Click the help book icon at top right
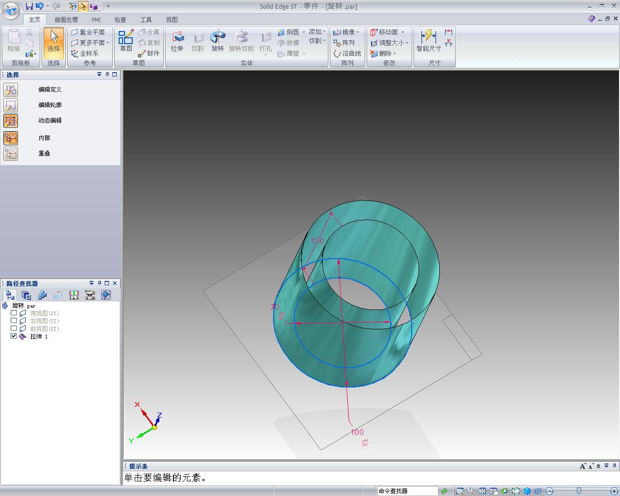Image resolution: width=620 pixels, height=496 pixels. coord(591,18)
